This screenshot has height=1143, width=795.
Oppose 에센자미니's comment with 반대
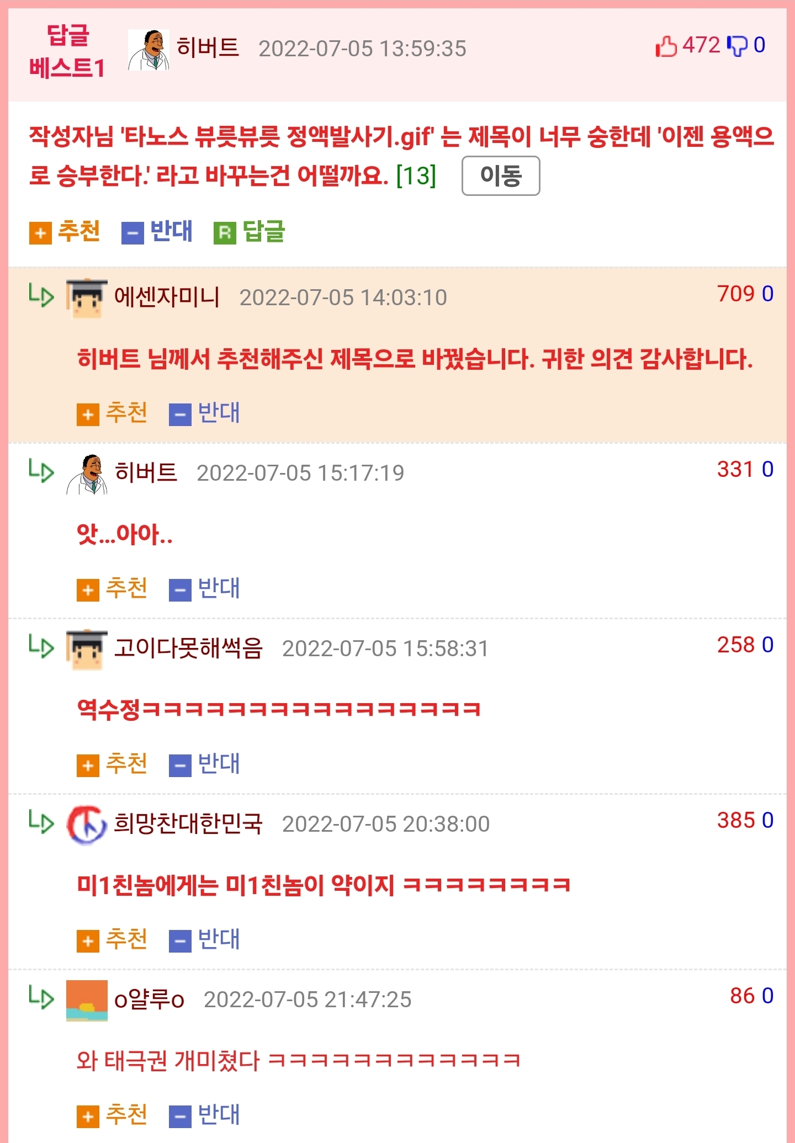204,414
